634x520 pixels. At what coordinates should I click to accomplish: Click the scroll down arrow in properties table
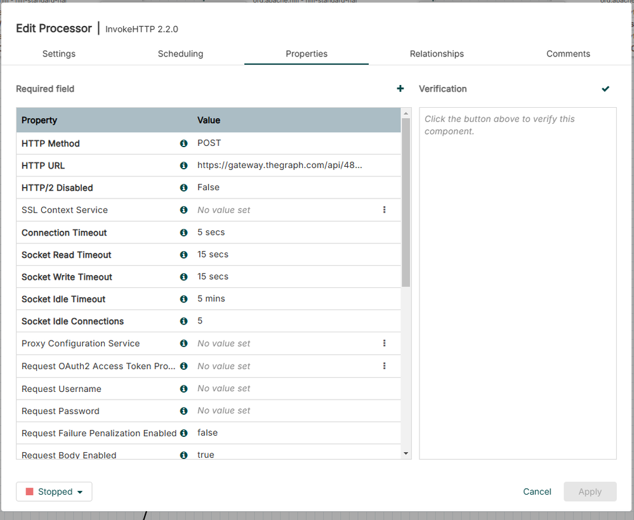406,453
